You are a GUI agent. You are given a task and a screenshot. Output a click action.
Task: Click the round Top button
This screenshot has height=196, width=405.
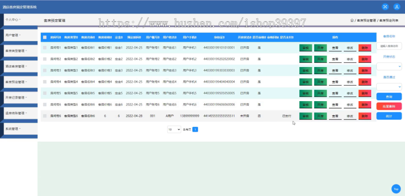point(396,189)
